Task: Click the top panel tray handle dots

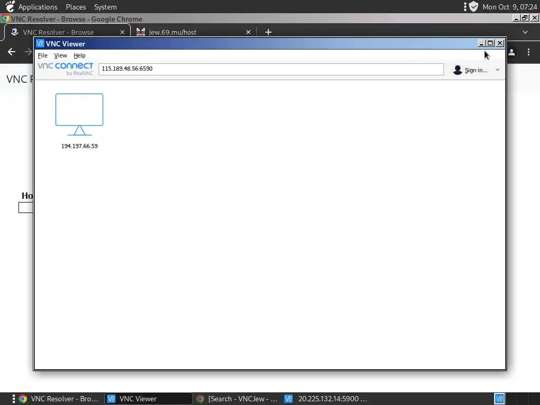Action: pos(465,6)
